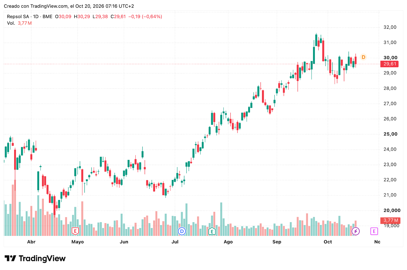The image size is (407, 270).
Task: Click the Abr month label on time axis
Action: pos(31,242)
